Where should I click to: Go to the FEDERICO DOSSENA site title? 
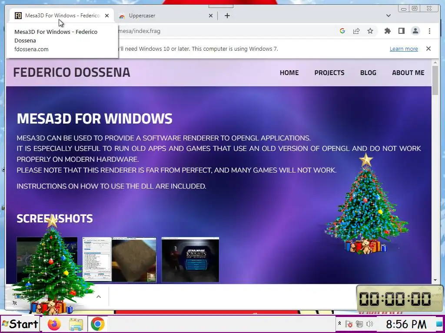coord(72,72)
